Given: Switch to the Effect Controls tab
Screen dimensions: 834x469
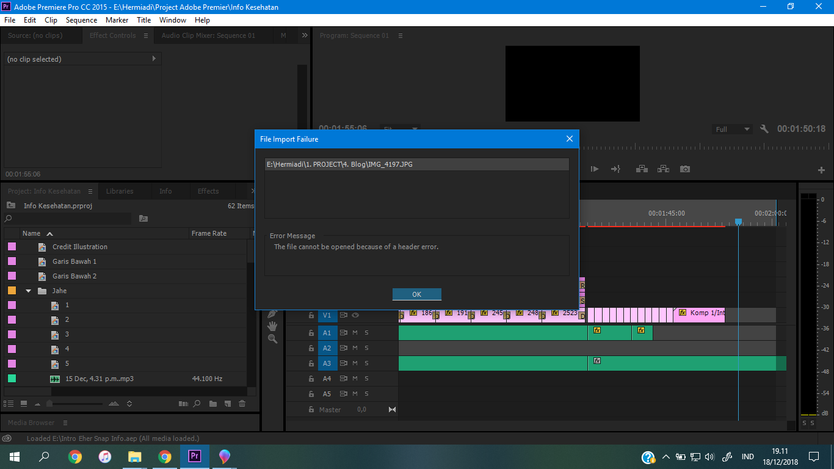Looking at the screenshot, I should click(112, 35).
